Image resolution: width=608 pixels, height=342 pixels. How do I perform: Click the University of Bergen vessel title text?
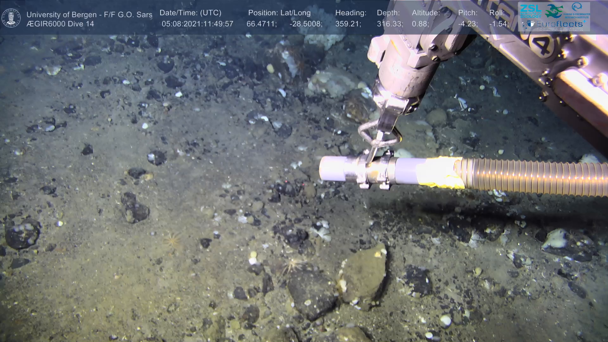pos(89,15)
